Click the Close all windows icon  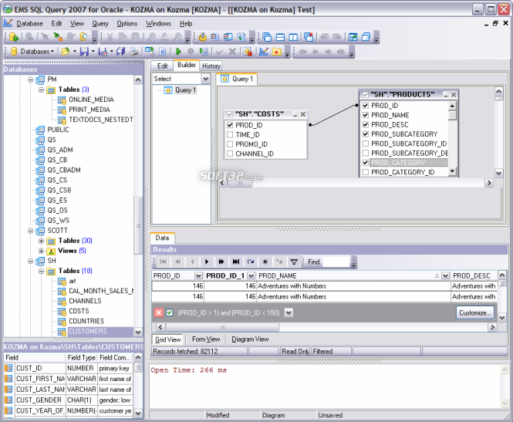click(309, 37)
